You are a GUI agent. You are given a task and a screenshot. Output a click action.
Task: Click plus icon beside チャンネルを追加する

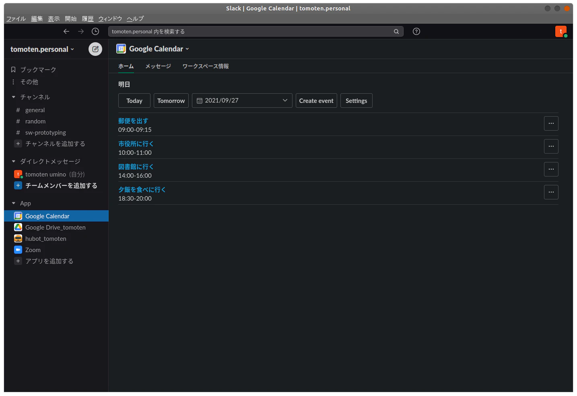(18, 144)
